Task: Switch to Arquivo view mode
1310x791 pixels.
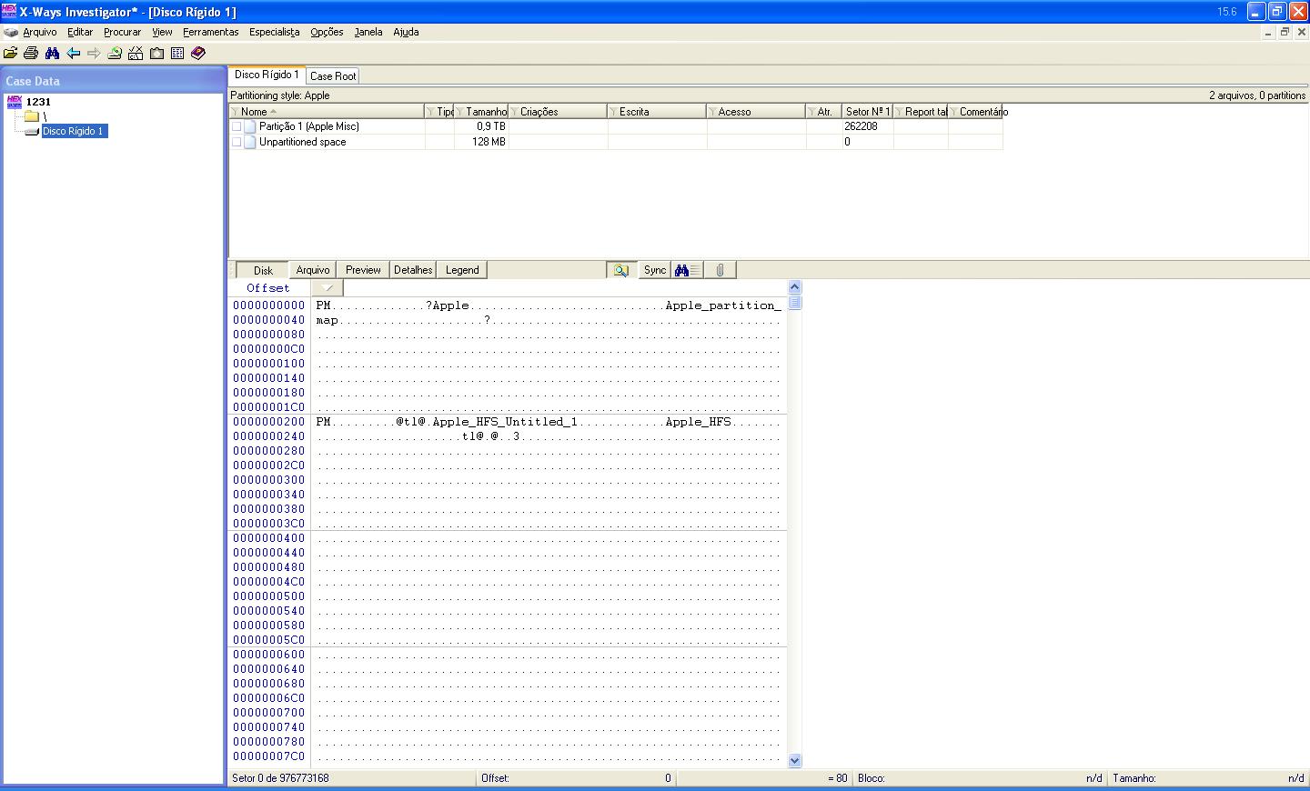Action: click(x=313, y=270)
